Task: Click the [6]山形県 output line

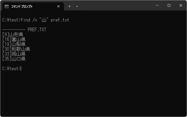Action: point(13,35)
